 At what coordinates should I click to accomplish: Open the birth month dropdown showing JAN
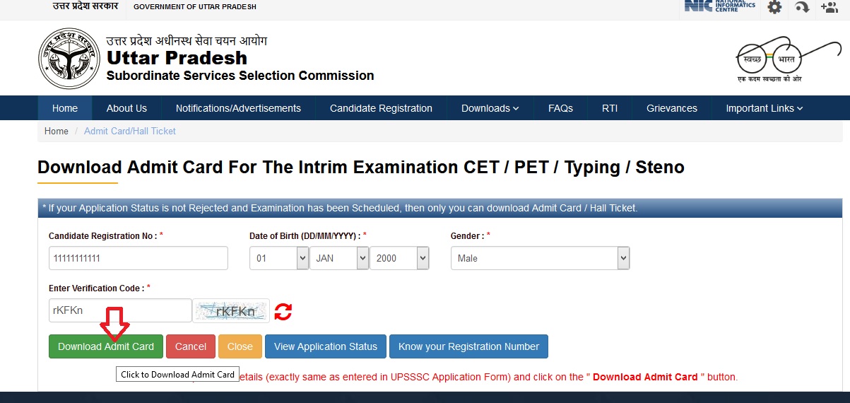pos(339,258)
